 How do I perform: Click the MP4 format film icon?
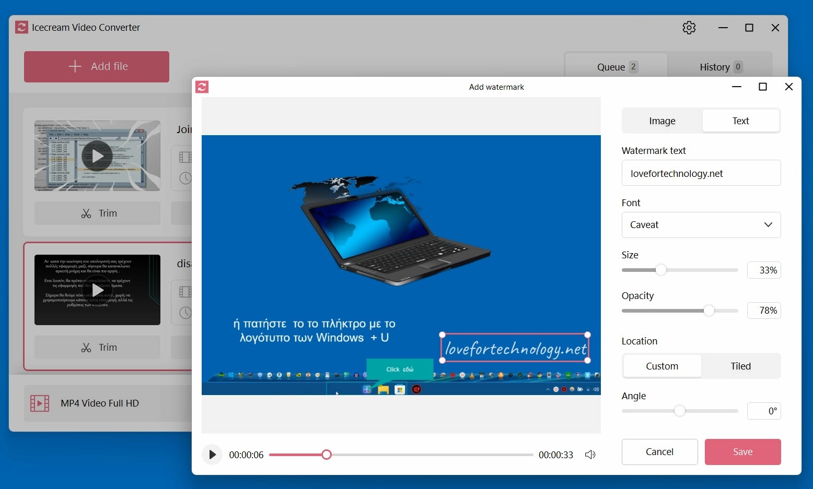[x=40, y=403]
